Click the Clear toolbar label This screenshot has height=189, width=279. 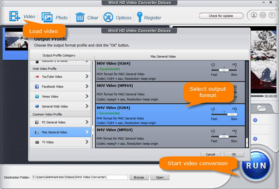coord(93,18)
